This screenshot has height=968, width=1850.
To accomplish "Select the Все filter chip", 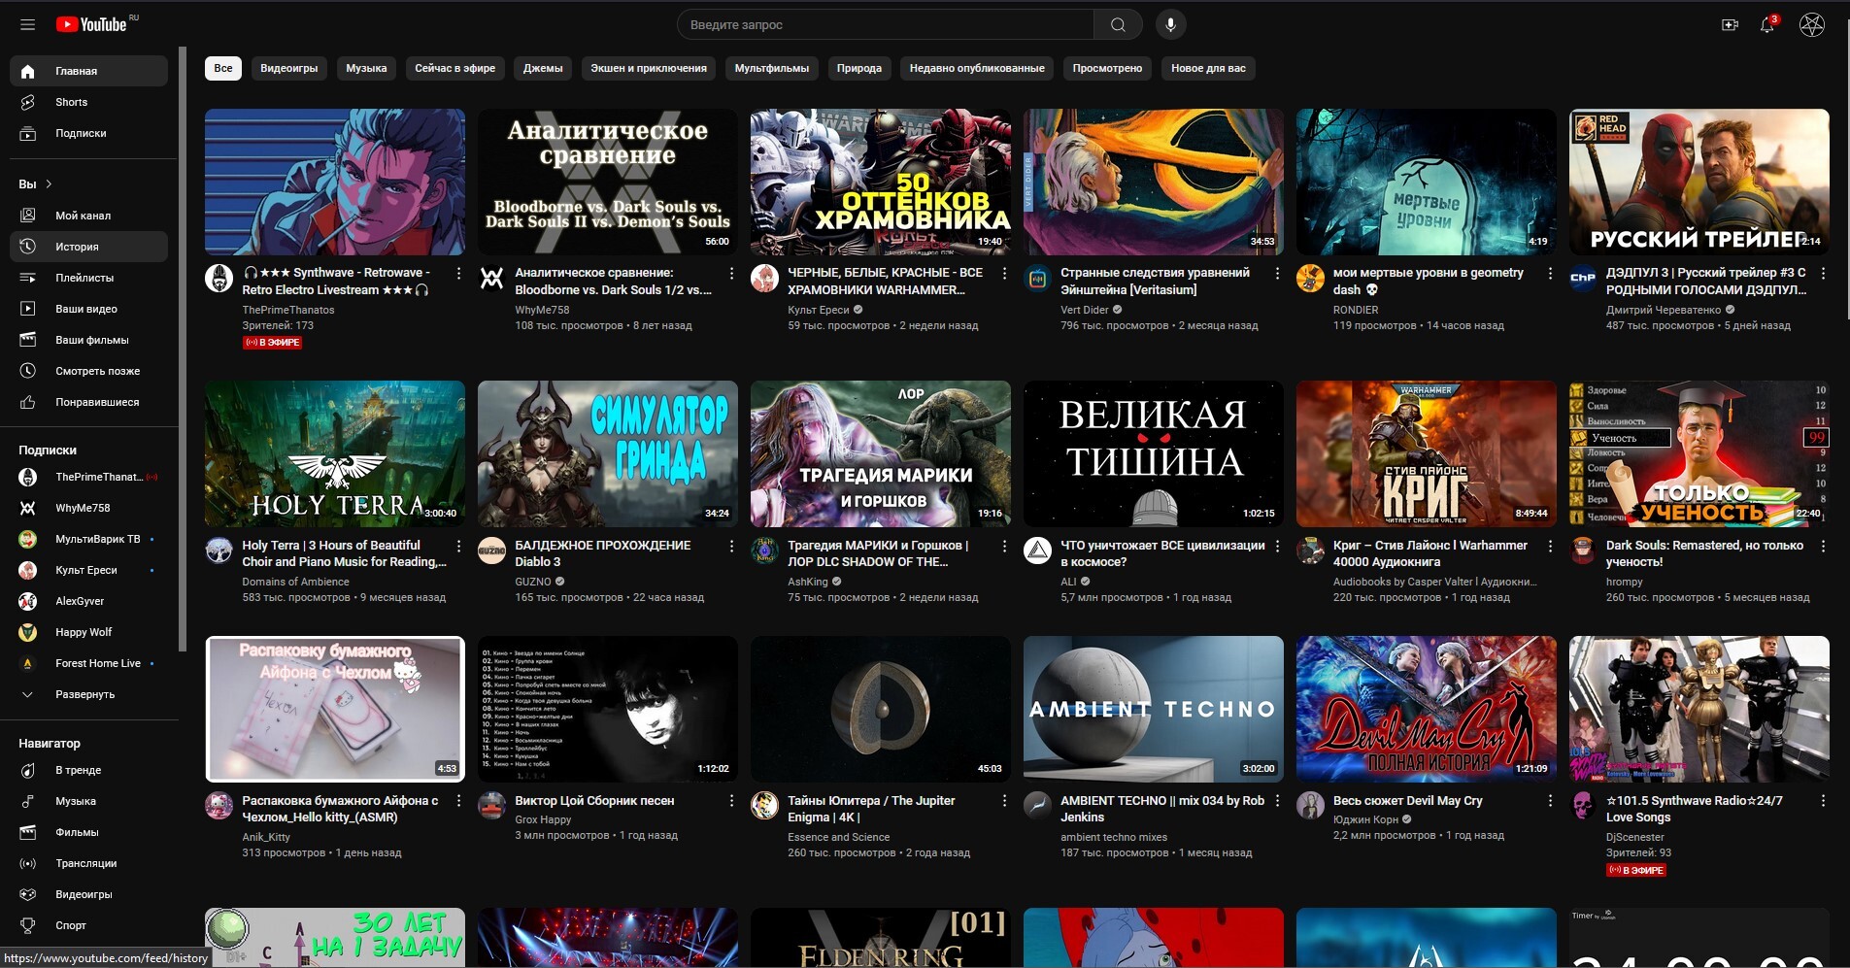I will pyautogui.click(x=223, y=68).
